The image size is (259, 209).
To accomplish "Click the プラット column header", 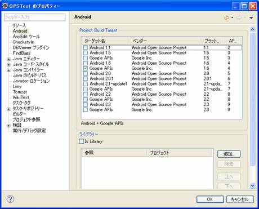I will pos(213,41).
